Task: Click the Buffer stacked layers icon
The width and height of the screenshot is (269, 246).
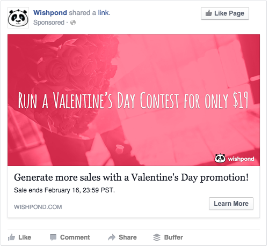Action: [x=157, y=237]
